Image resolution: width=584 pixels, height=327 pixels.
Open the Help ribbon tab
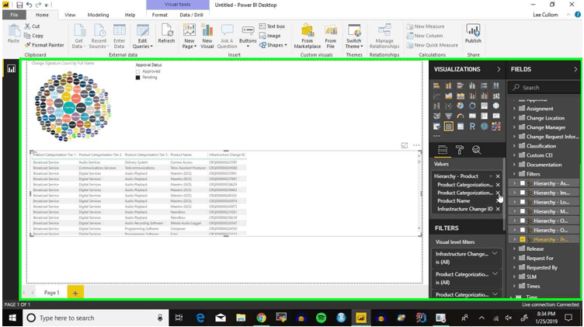(130, 15)
